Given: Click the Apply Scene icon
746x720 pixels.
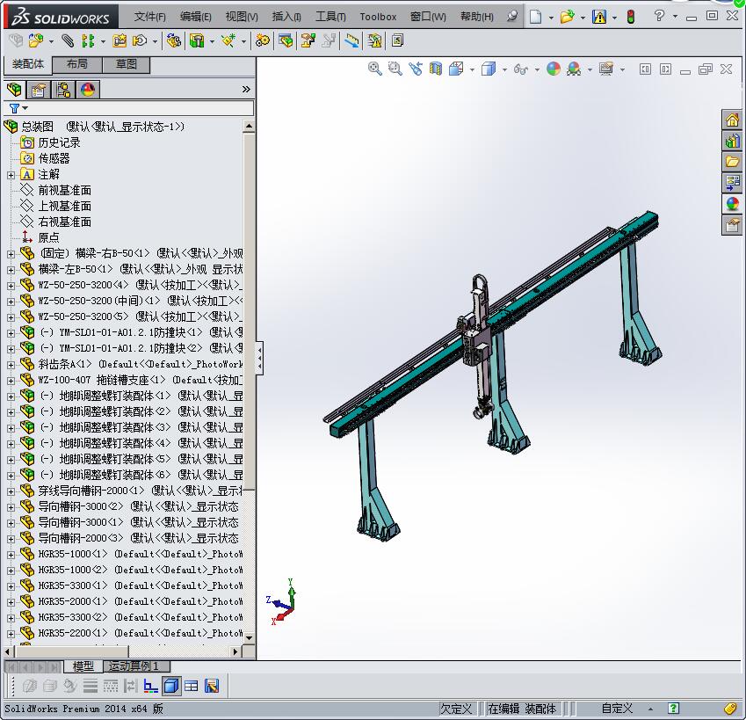Looking at the screenshot, I should (574, 69).
